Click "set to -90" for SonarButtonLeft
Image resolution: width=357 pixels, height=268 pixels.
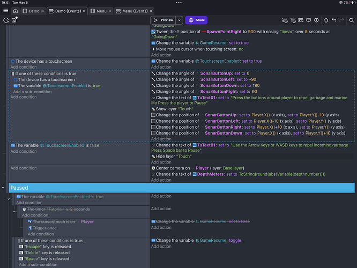pos(247,79)
